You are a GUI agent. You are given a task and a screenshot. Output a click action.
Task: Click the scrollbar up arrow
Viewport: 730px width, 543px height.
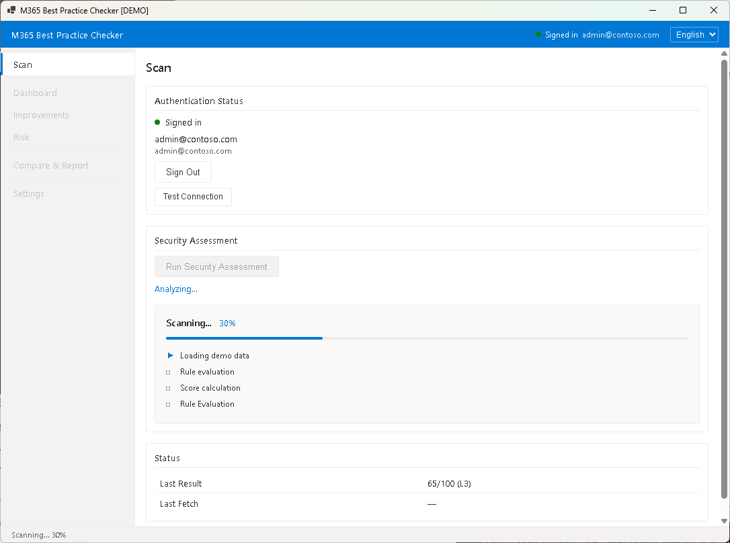(x=724, y=53)
